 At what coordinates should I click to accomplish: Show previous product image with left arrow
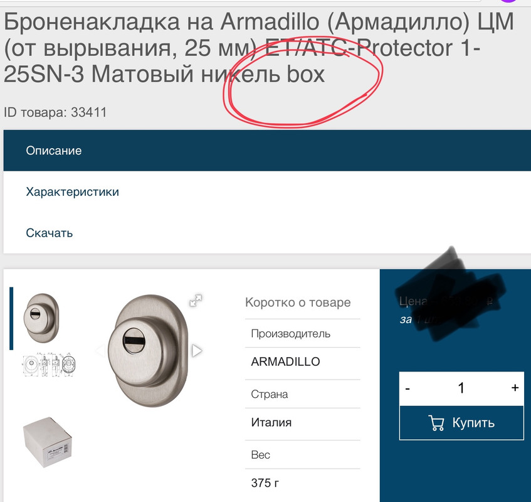click(x=100, y=351)
